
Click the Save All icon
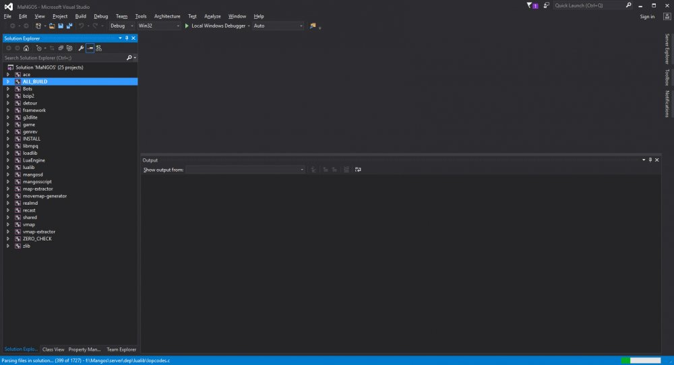(69, 26)
